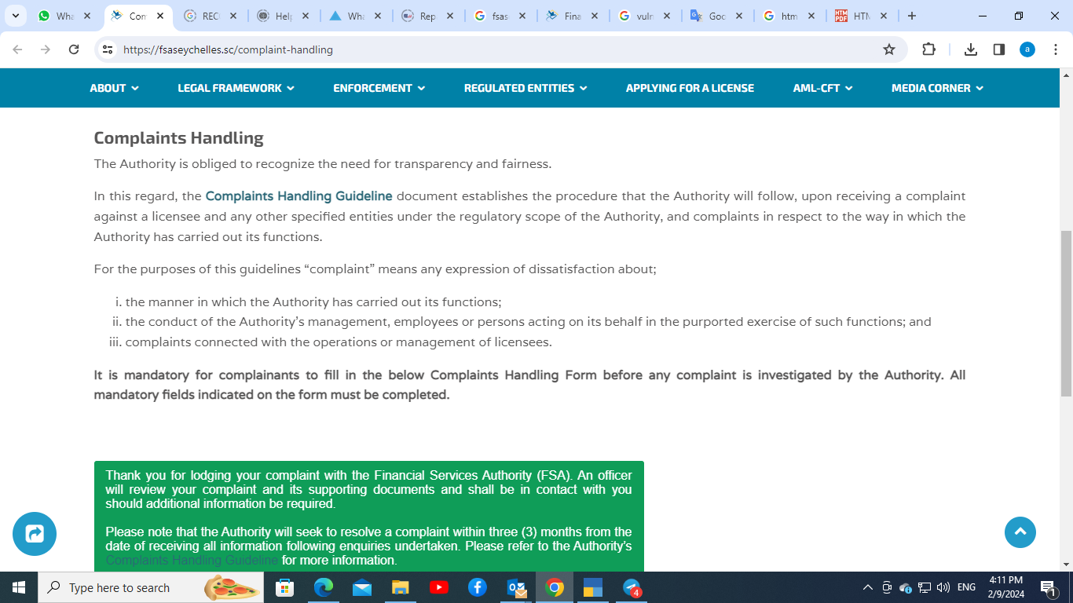Screen dimensions: 1073x603
Task: Open the Complaints Handling Guideline link
Action: [298, 196]
